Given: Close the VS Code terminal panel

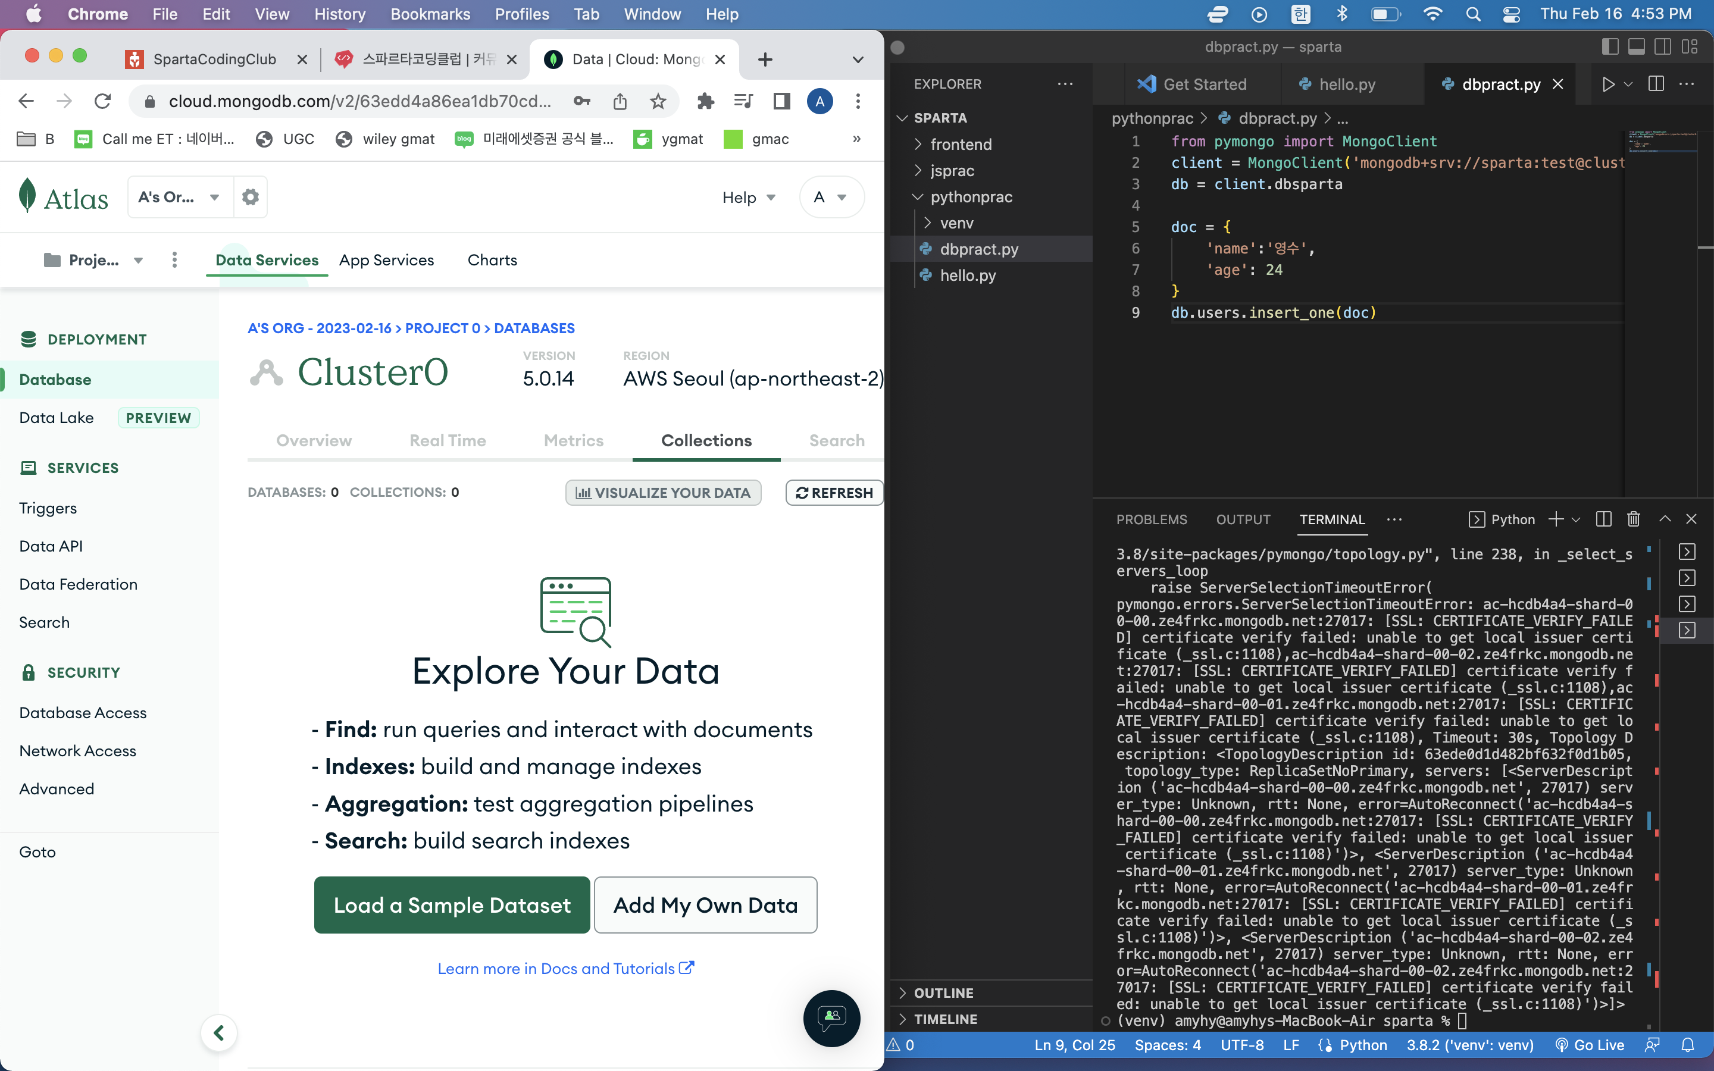Looking at the screenshot, I should coord(1691,519).
